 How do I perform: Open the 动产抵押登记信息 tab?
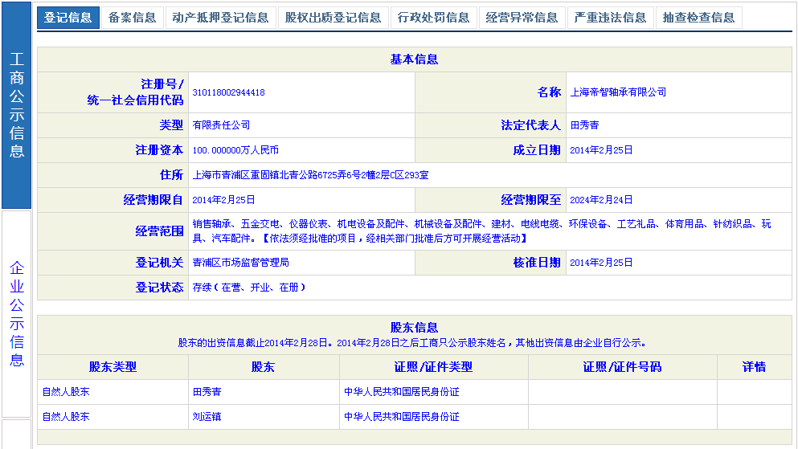(220, 18)
